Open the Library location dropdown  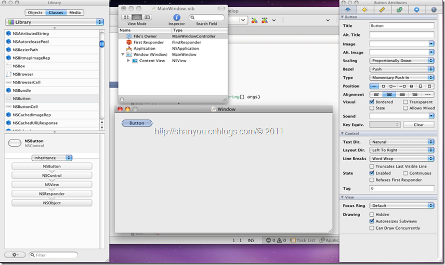click(x=55, y=22)
